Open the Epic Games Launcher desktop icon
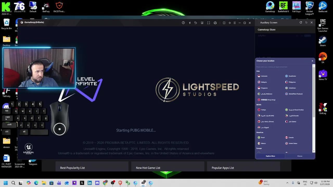 coord(323,25)
